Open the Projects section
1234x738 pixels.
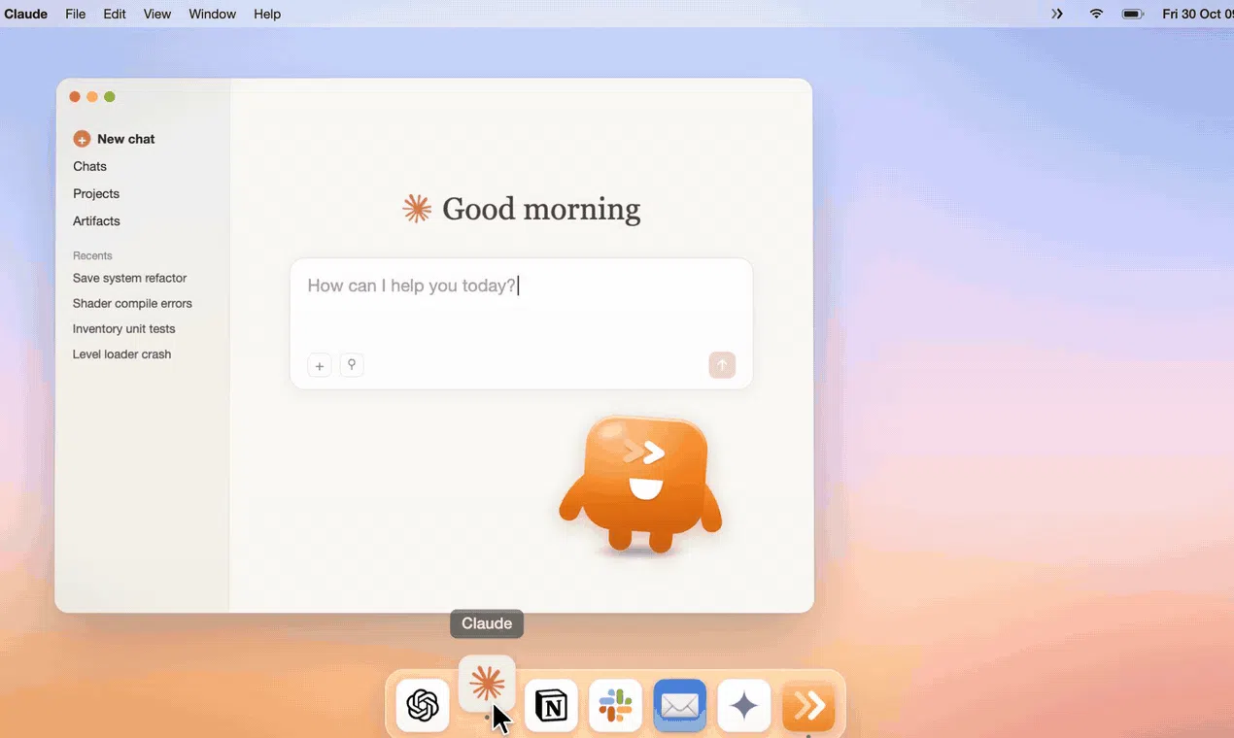coord(96,193)
